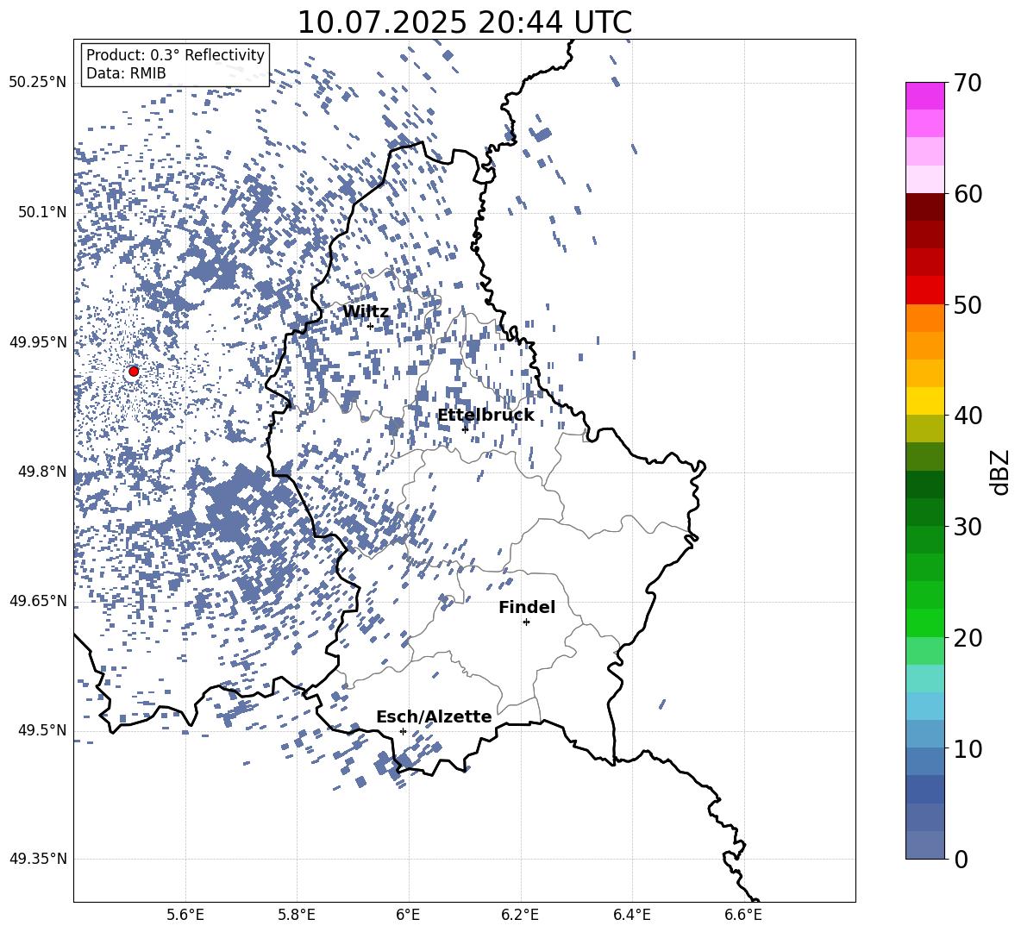1021x932 pixels.
Task: Click the Product: 0.3° Reflectivity text
Action: point(175,55)
